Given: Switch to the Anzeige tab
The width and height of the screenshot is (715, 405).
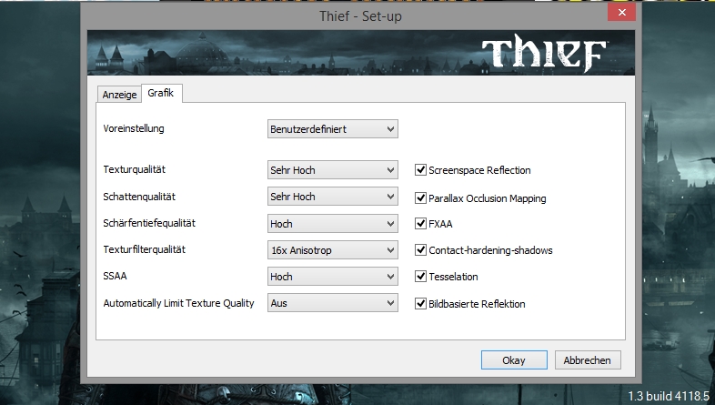Looking at the screenshot, I should (x=119, y=95).
